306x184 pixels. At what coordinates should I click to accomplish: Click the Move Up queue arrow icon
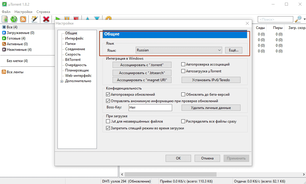87,19
